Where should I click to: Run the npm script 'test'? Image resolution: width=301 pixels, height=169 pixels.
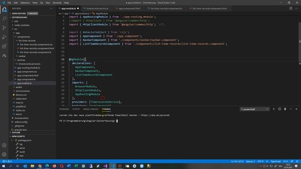[x=21, y=156]
